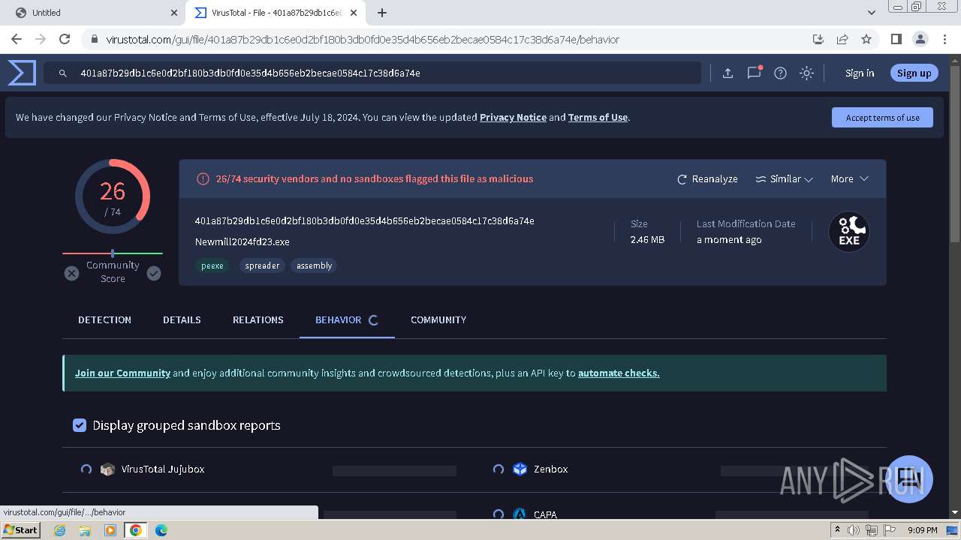
Task: Open a new browser tab
Action: (x=381, y=13)
